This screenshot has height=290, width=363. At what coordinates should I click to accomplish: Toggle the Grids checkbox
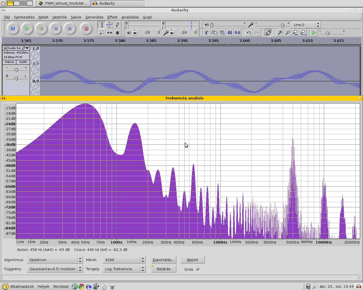(198, 269)
